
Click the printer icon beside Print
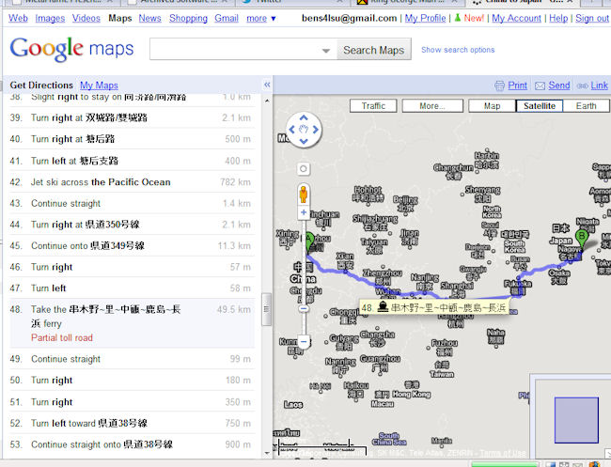[x=499, y=86]
